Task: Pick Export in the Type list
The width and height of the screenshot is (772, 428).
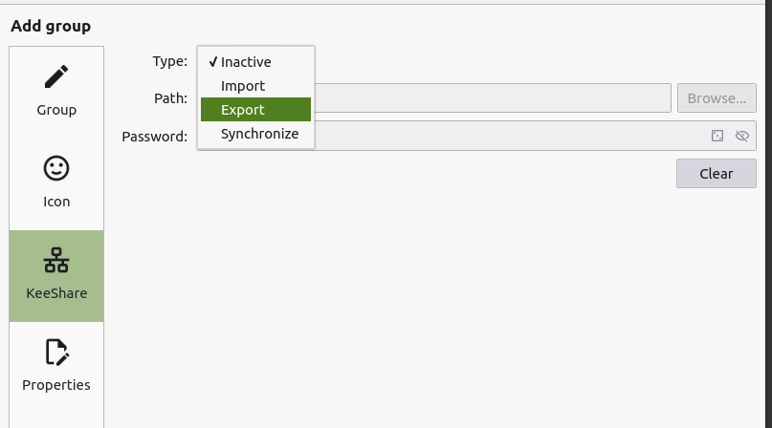Action: coord(243,110)
